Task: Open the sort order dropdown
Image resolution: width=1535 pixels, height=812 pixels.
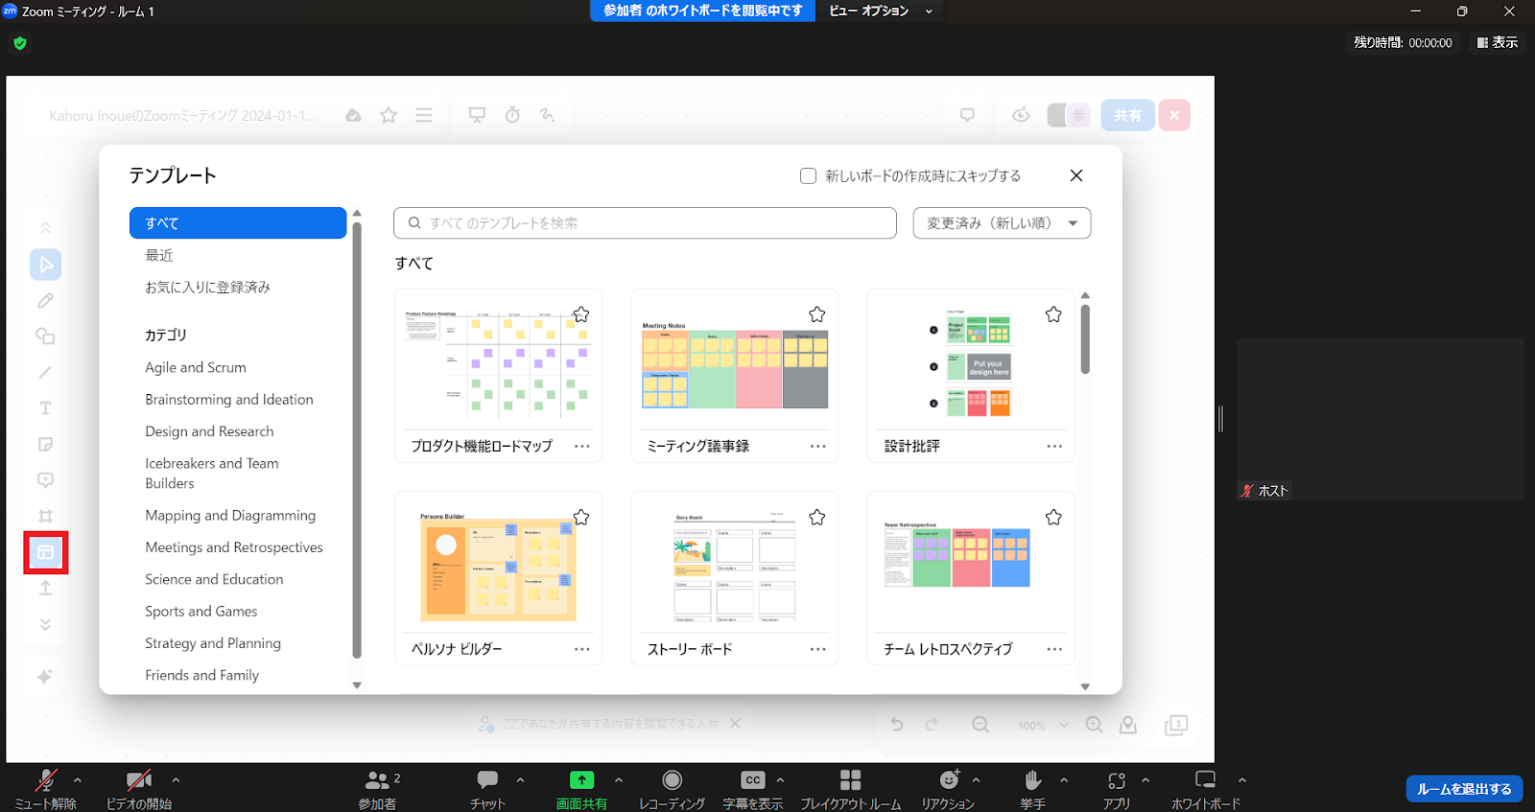Action: 1002,223
